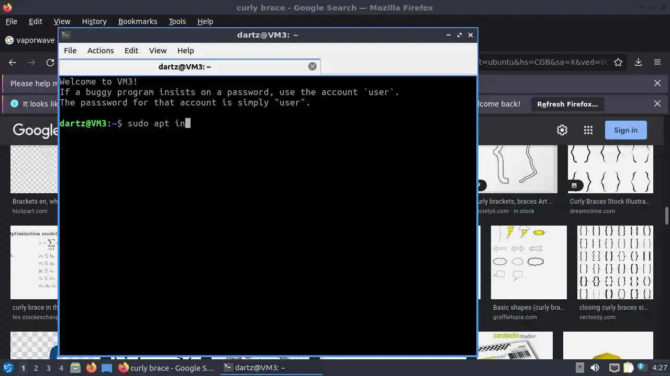Select the vaporwave Firefox tab
The image size is (670, 376).
(30, 40)
